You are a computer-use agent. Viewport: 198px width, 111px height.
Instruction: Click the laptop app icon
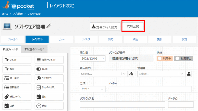click(x=7, y=27)
